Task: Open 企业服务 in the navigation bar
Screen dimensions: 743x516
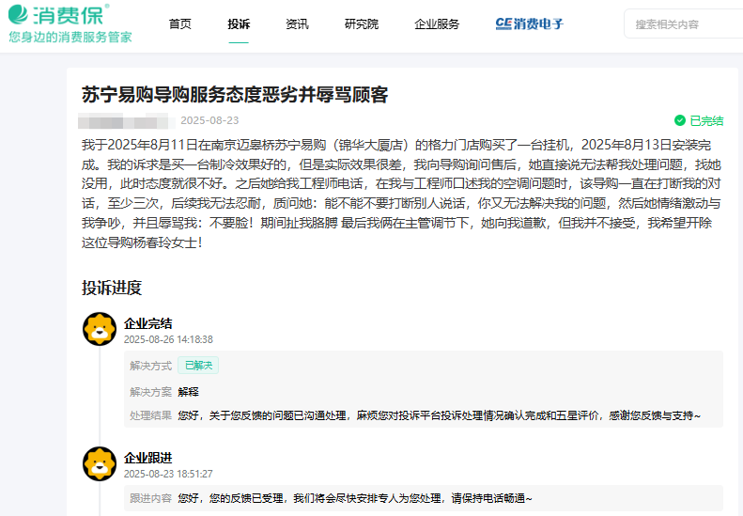Action: [437, 23]
